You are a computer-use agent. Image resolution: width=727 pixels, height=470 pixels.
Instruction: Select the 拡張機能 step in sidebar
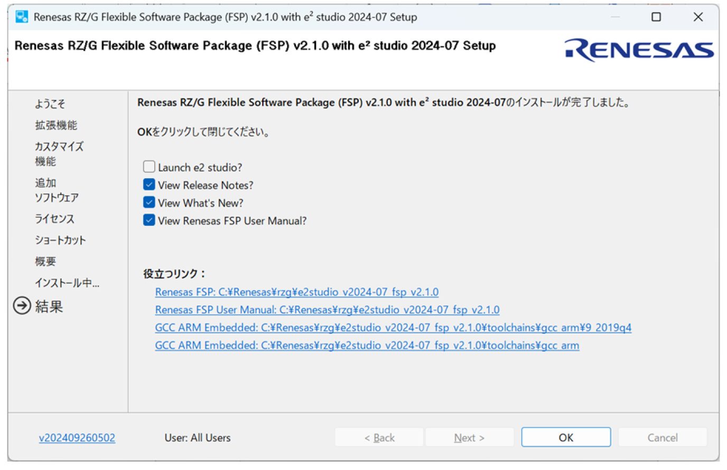(56, 125)
